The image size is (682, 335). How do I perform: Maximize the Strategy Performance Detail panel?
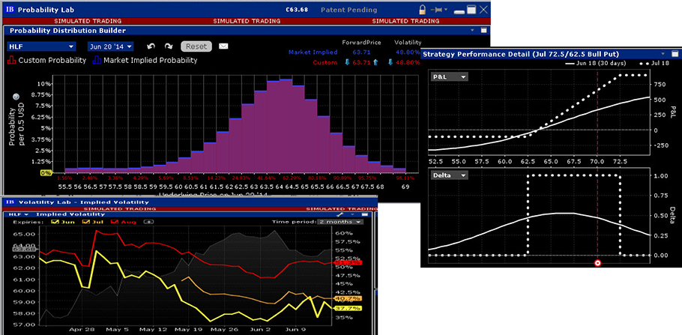[675, 54]
